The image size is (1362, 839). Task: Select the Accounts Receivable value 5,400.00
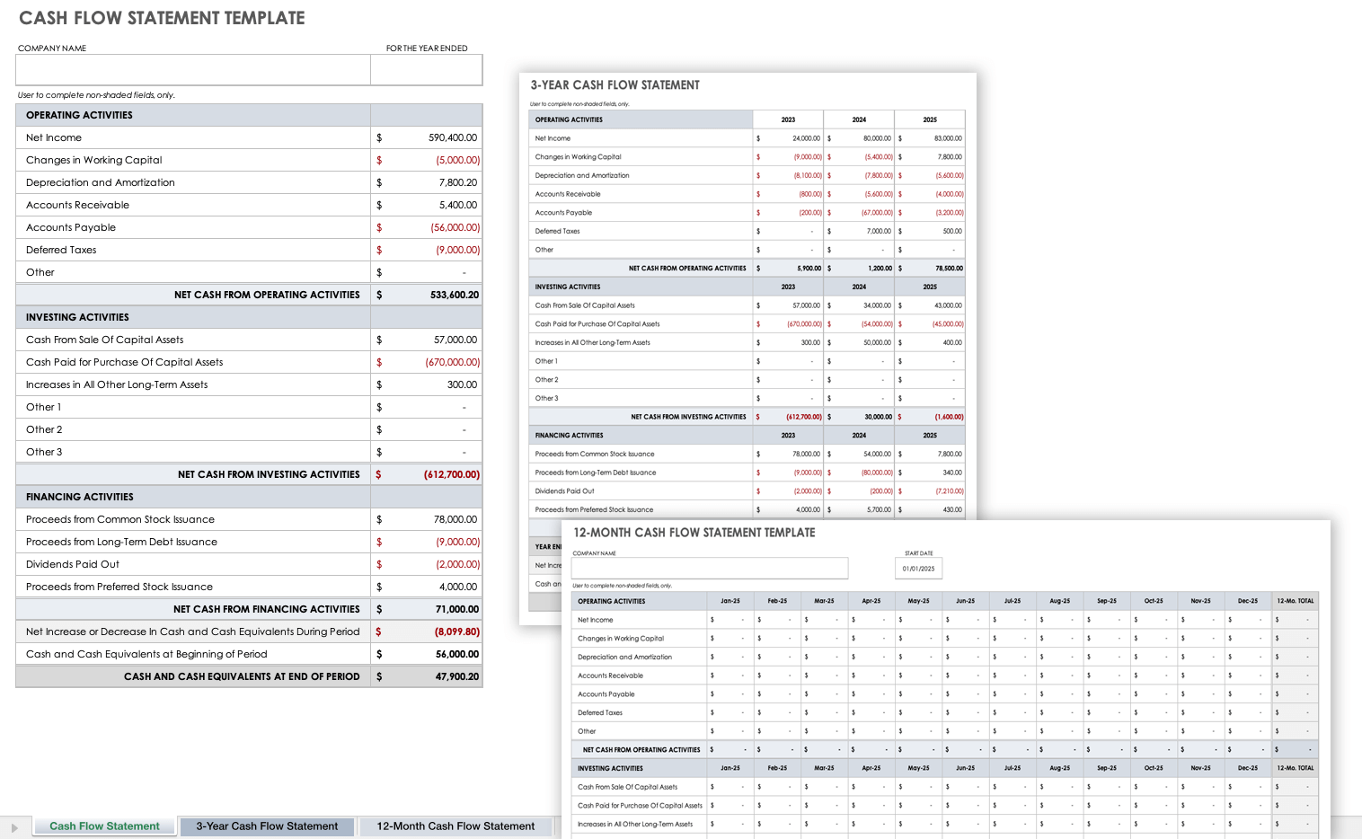(458, 205)
